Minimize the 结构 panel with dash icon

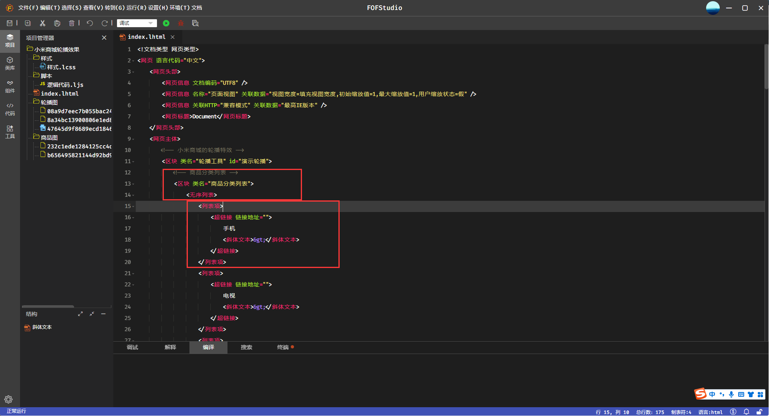coord(103,314)
